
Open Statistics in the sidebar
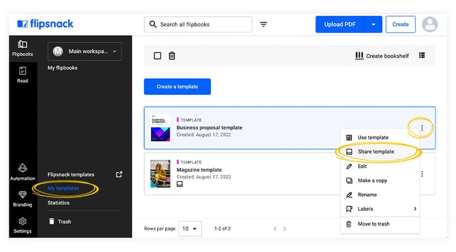(x=58, y=203)
